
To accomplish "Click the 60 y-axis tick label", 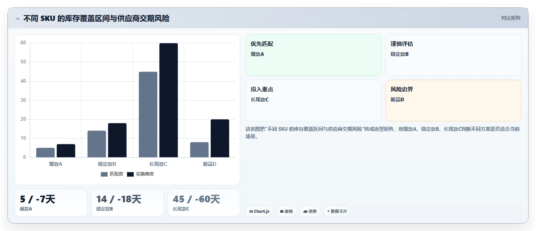I will (23, 43).
